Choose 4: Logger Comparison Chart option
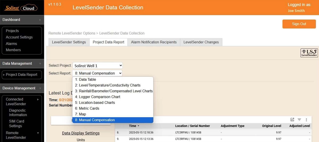The image size is (319, 142). coord(113,97)
